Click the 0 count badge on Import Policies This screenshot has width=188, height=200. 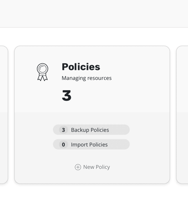click(63, 145)
